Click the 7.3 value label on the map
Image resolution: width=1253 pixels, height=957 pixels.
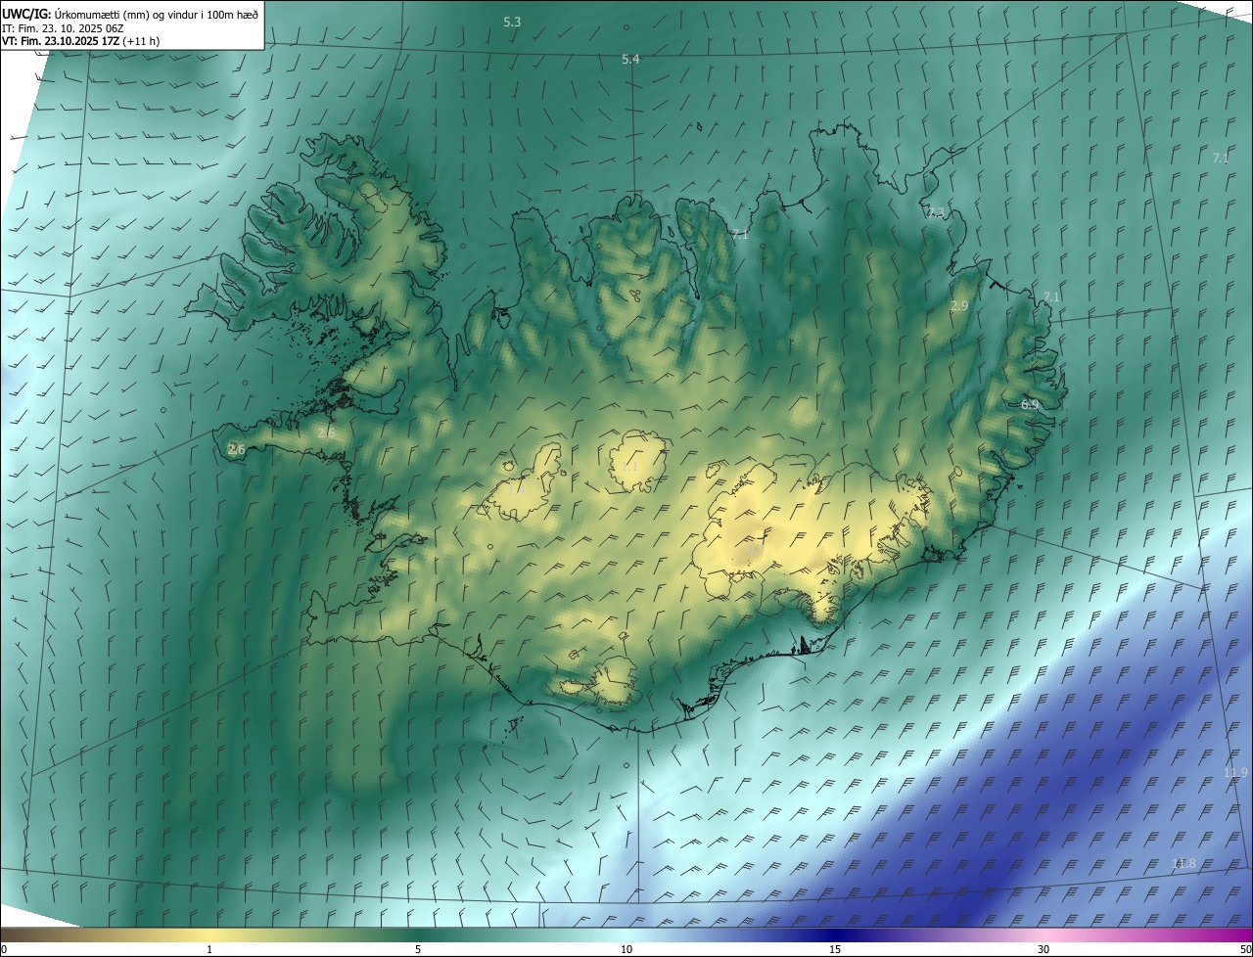936,212
